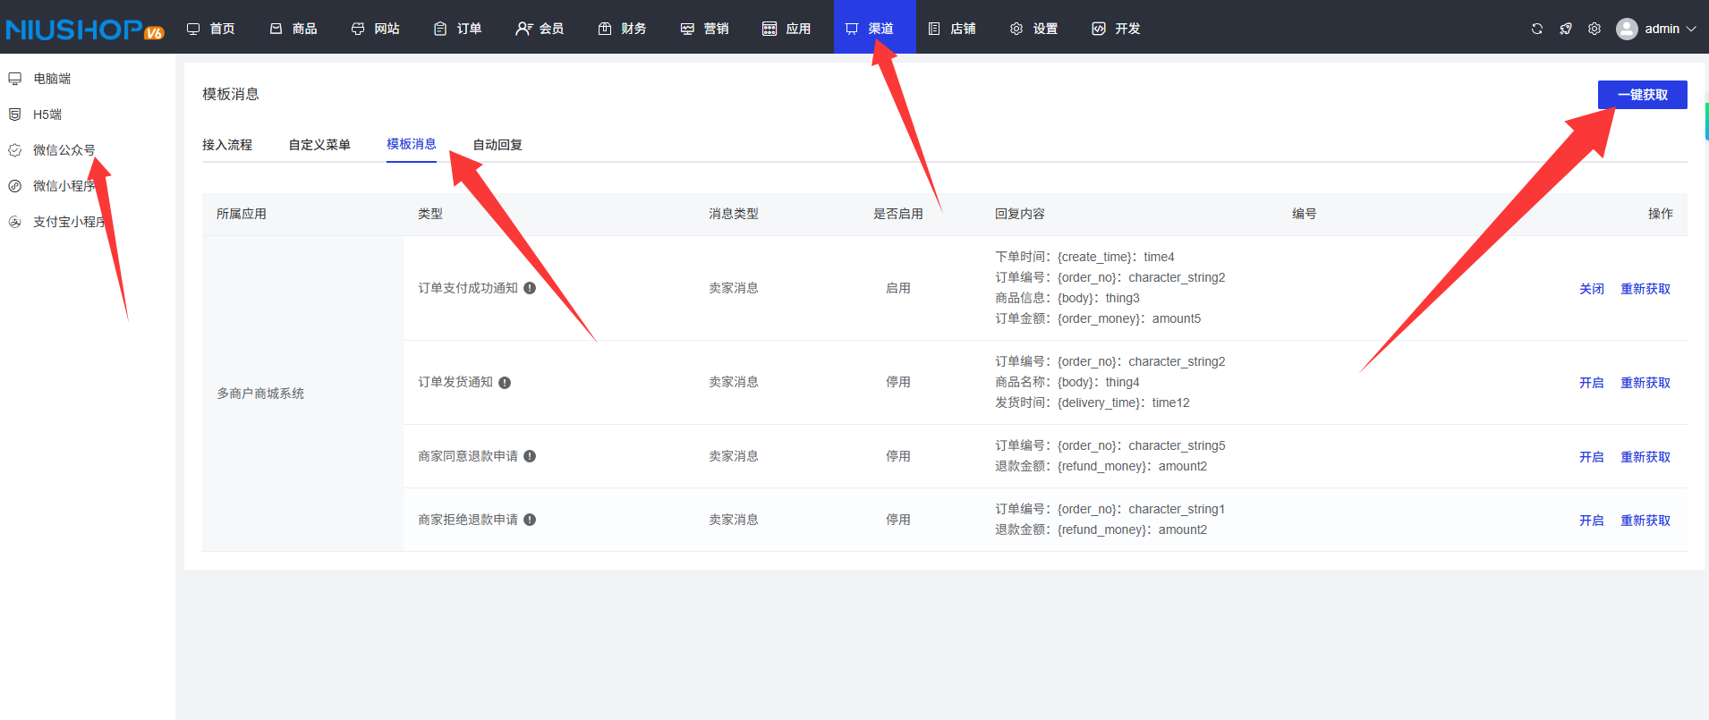Image resolution: width=1709 pixels, height=720 pixels.
Task: Open the gear icon beside admin avatar
Action: (1594, 29)
